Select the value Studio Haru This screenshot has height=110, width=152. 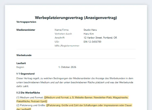(90, 30)
